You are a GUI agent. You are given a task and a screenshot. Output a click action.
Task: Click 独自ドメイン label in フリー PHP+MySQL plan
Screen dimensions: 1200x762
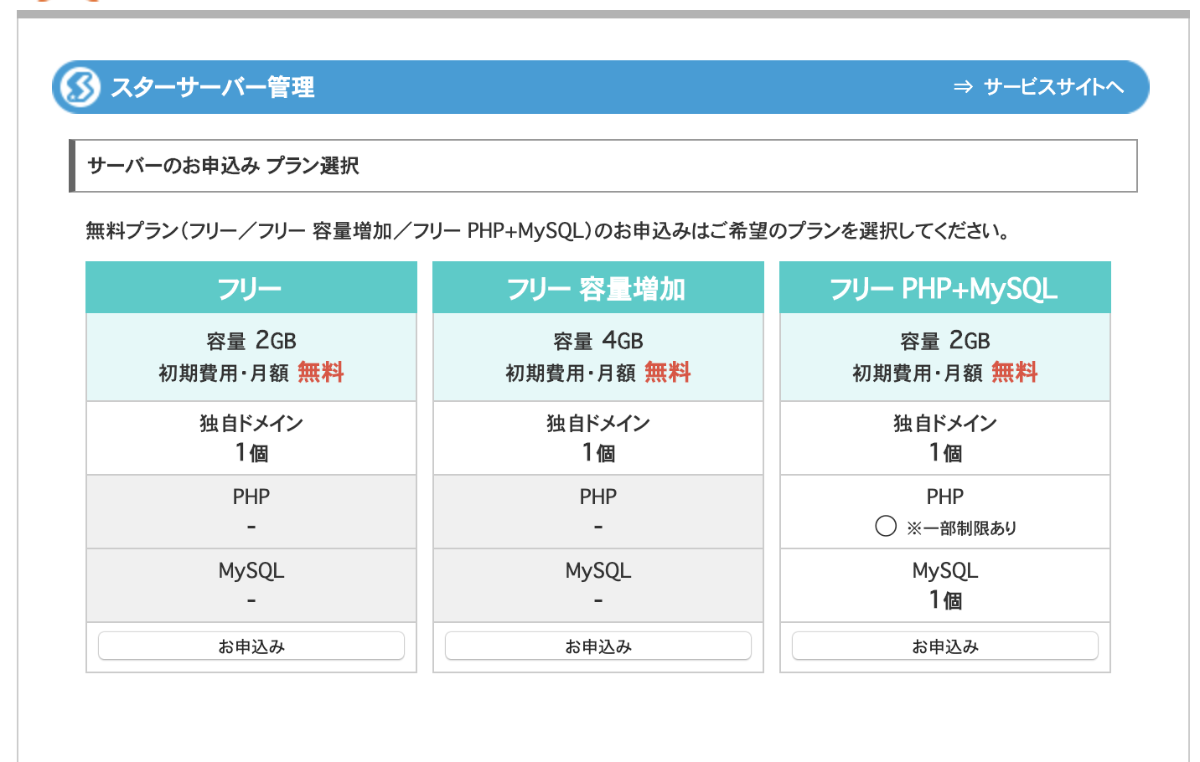(x=945, y=424)
